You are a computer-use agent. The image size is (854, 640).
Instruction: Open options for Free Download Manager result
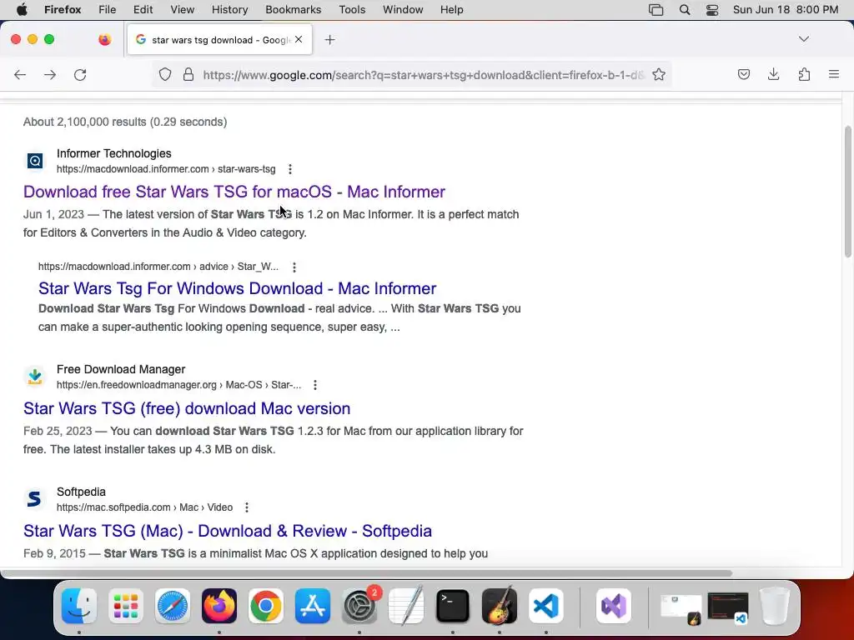pos(315,385)
